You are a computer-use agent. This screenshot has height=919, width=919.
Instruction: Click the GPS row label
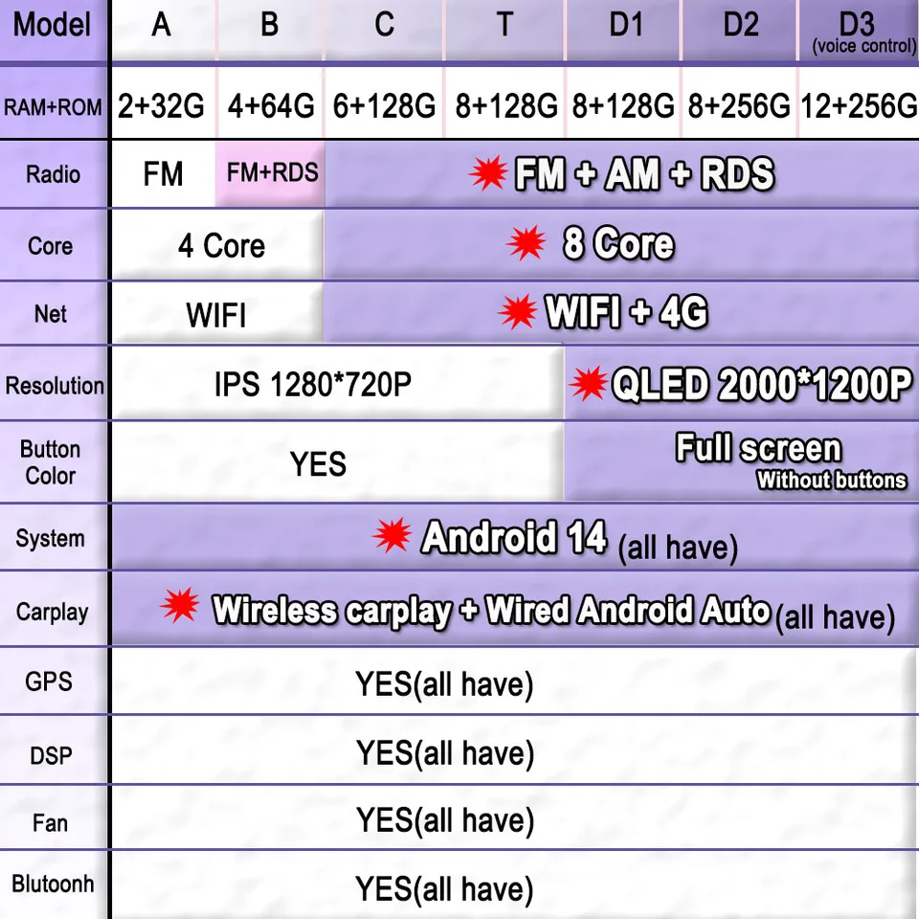[x=49, y=681]
